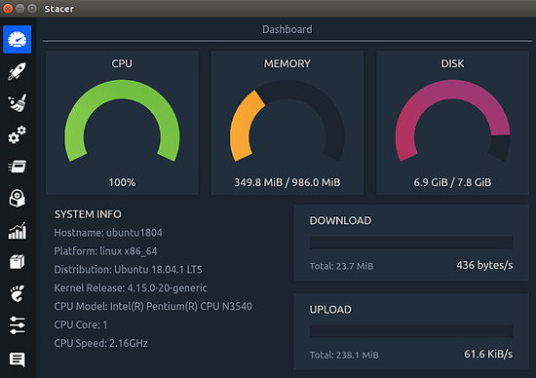Open System Cleaner broom icon

18,103
